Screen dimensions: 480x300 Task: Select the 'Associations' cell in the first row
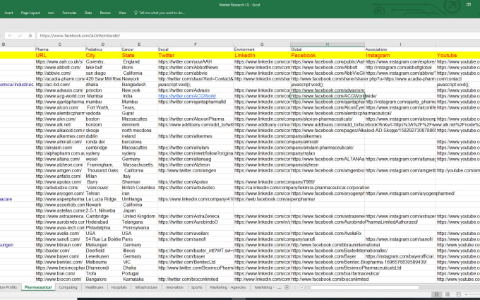[x=400, y=49]
